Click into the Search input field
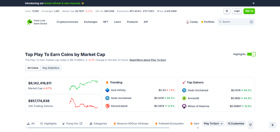 236,22
